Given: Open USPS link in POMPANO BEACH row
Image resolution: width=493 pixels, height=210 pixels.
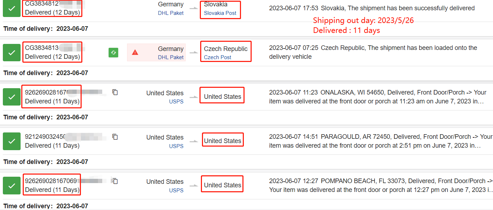Looking at the screenshot, I should 176,190.
